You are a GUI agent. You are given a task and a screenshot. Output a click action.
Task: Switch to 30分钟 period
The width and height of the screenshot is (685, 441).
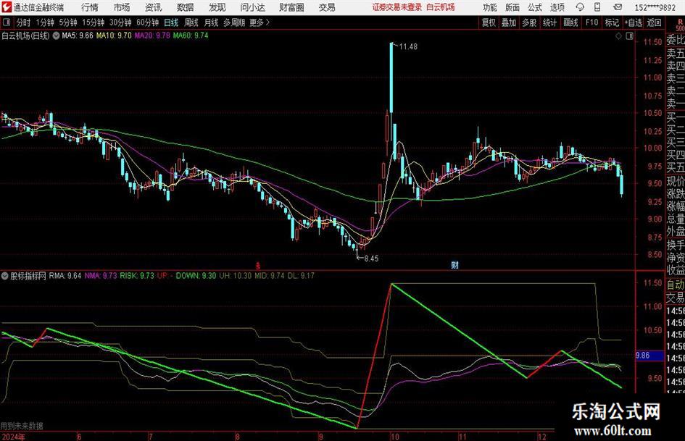[120, 22]
